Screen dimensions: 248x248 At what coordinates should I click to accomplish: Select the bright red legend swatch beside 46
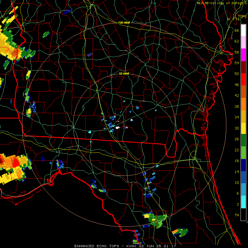click(x=243, y=79)
